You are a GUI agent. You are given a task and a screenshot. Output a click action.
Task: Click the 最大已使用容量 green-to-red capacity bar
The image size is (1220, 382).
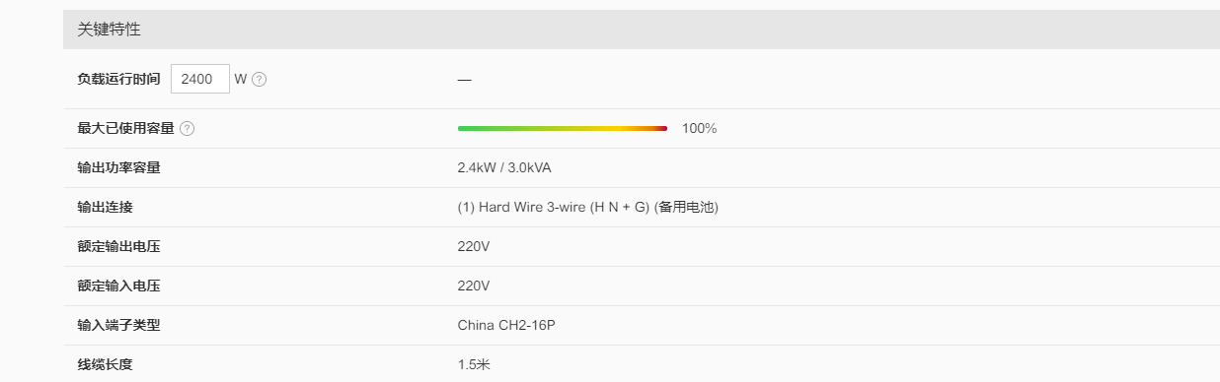coord(563,128)
